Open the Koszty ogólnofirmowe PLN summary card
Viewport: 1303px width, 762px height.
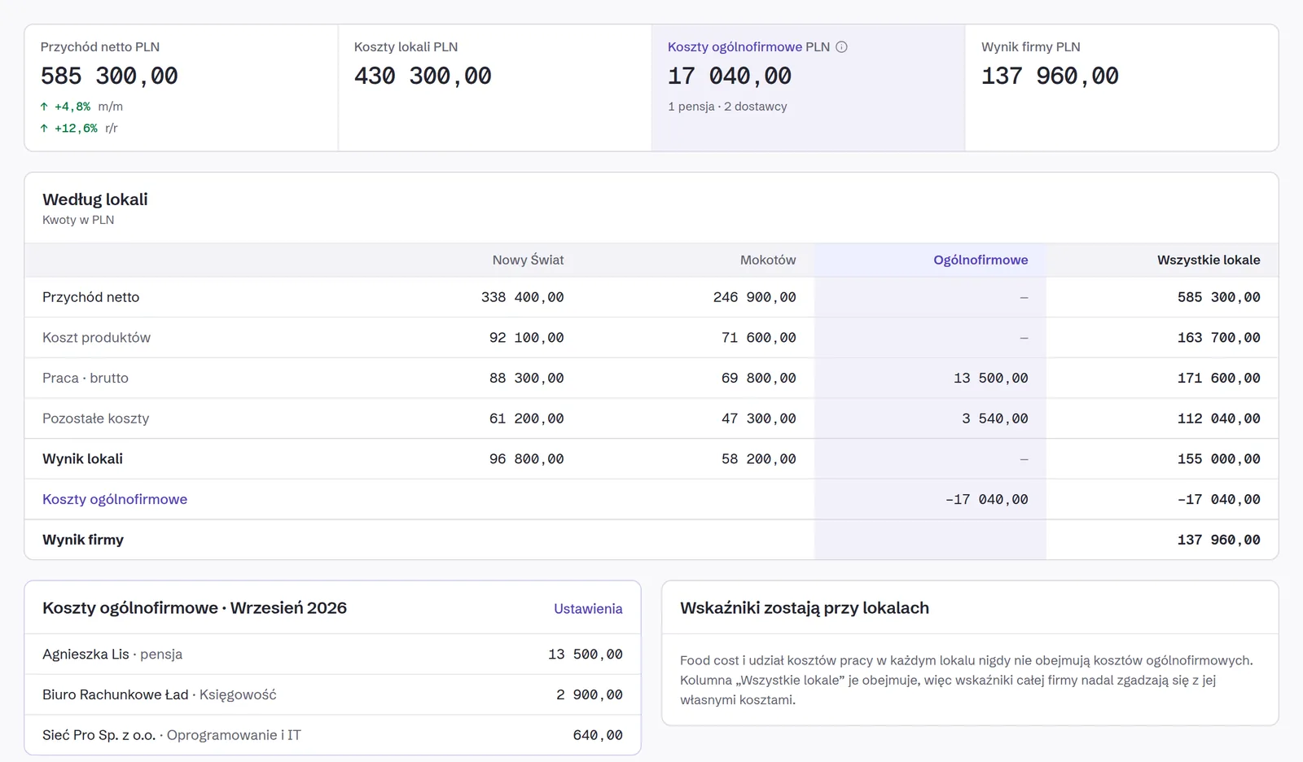[808, 88]
